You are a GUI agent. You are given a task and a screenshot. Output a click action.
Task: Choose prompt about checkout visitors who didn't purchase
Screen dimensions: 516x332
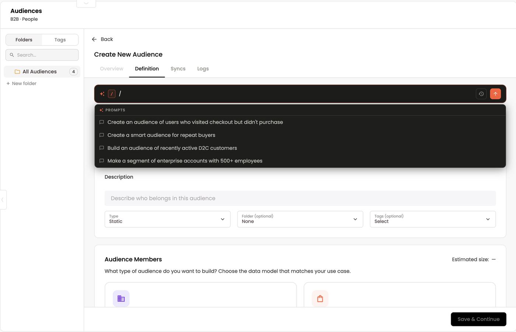300,122
